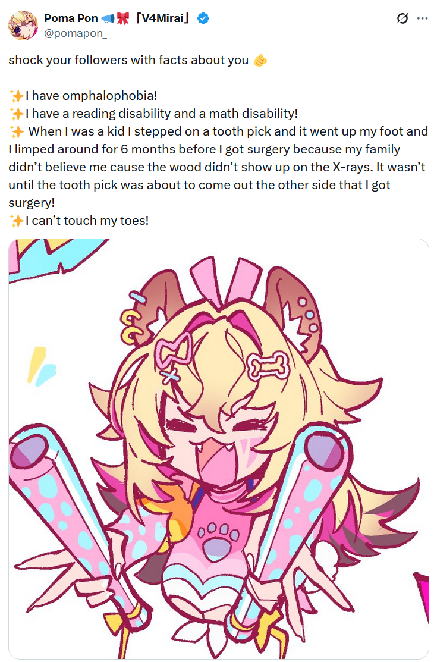Open the attached character illustration

pos(219,448)
